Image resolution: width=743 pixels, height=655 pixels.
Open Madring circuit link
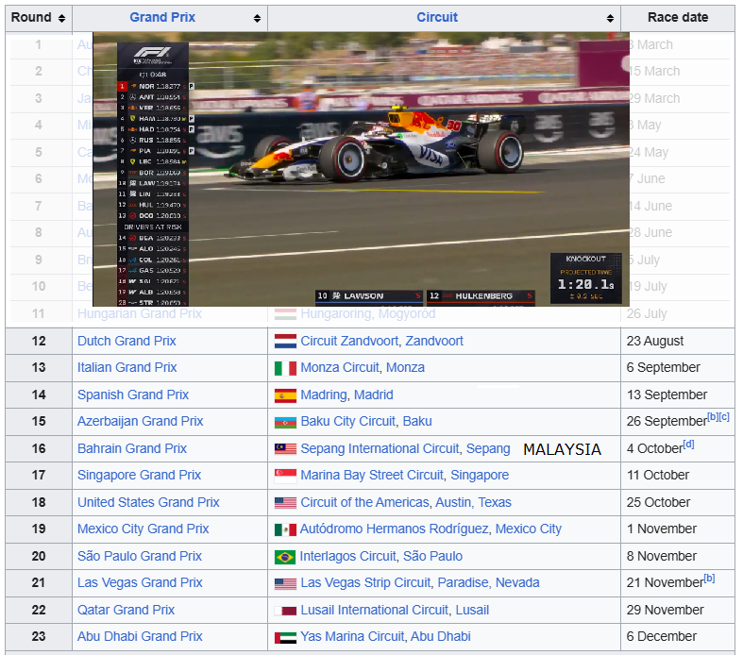point(323,395)
